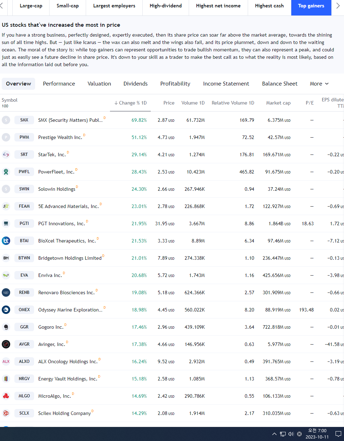Open Scilex Holding Company link
This screenshot has width=344, height=441.
(x=64, y=414)
